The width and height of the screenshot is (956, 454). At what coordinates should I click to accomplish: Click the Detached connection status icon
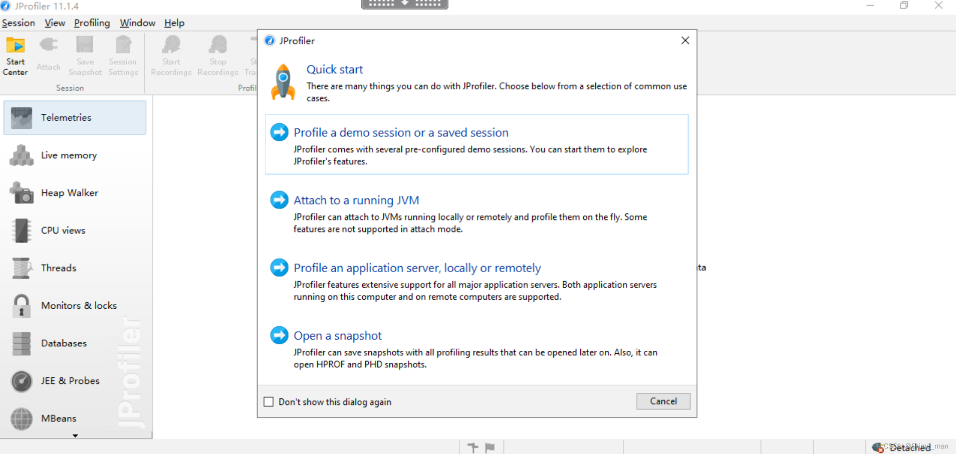tap(877, 447)
